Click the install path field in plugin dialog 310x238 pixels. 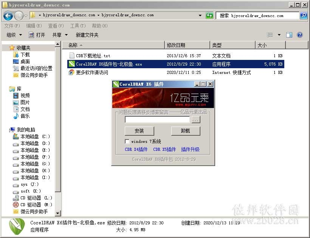tap(157, 119)
